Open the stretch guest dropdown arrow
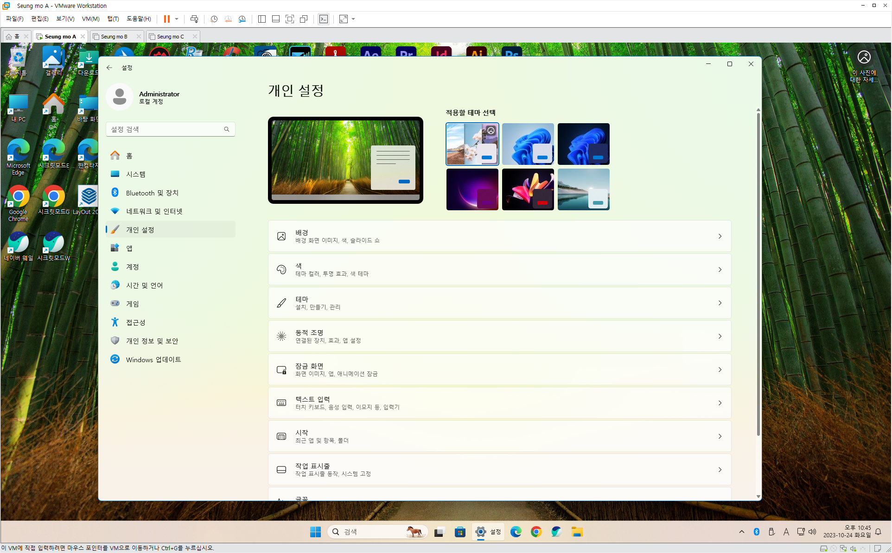The width and height of the screenshot is (892, 553). coord(353,19)
